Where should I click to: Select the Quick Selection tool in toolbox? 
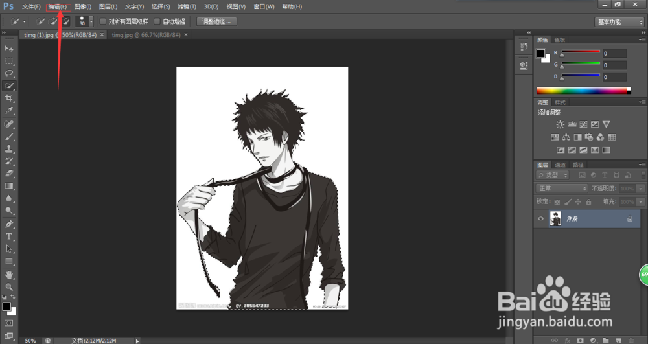tap(8, 86)
